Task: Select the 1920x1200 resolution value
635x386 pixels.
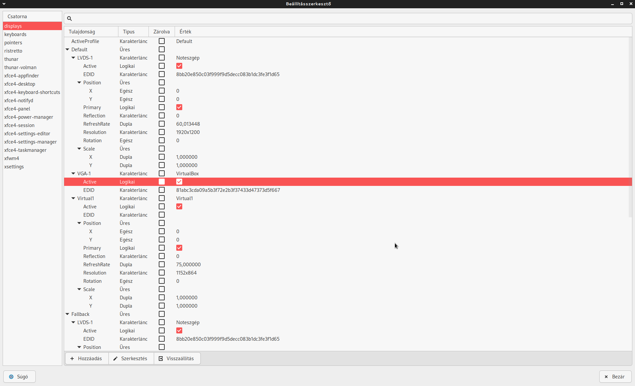Action: pyautogui.click(x=188, y=132)
